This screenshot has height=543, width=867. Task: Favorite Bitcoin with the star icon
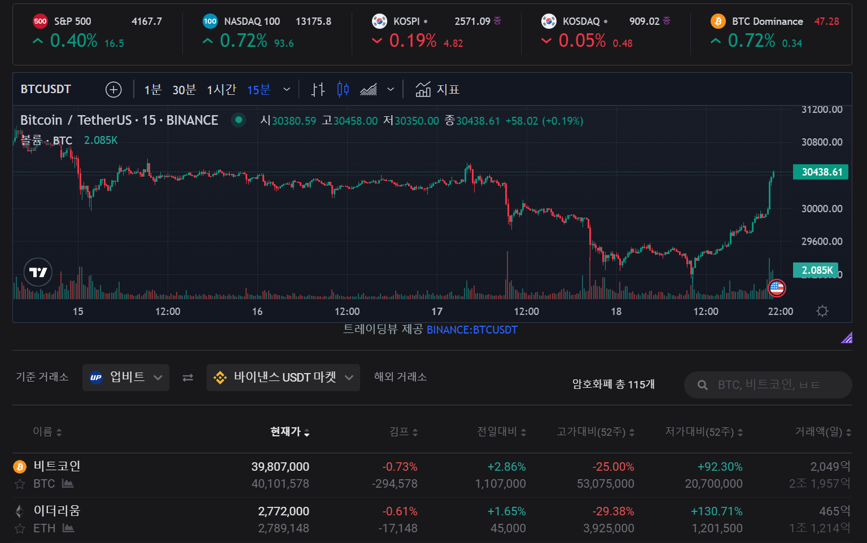20,484
